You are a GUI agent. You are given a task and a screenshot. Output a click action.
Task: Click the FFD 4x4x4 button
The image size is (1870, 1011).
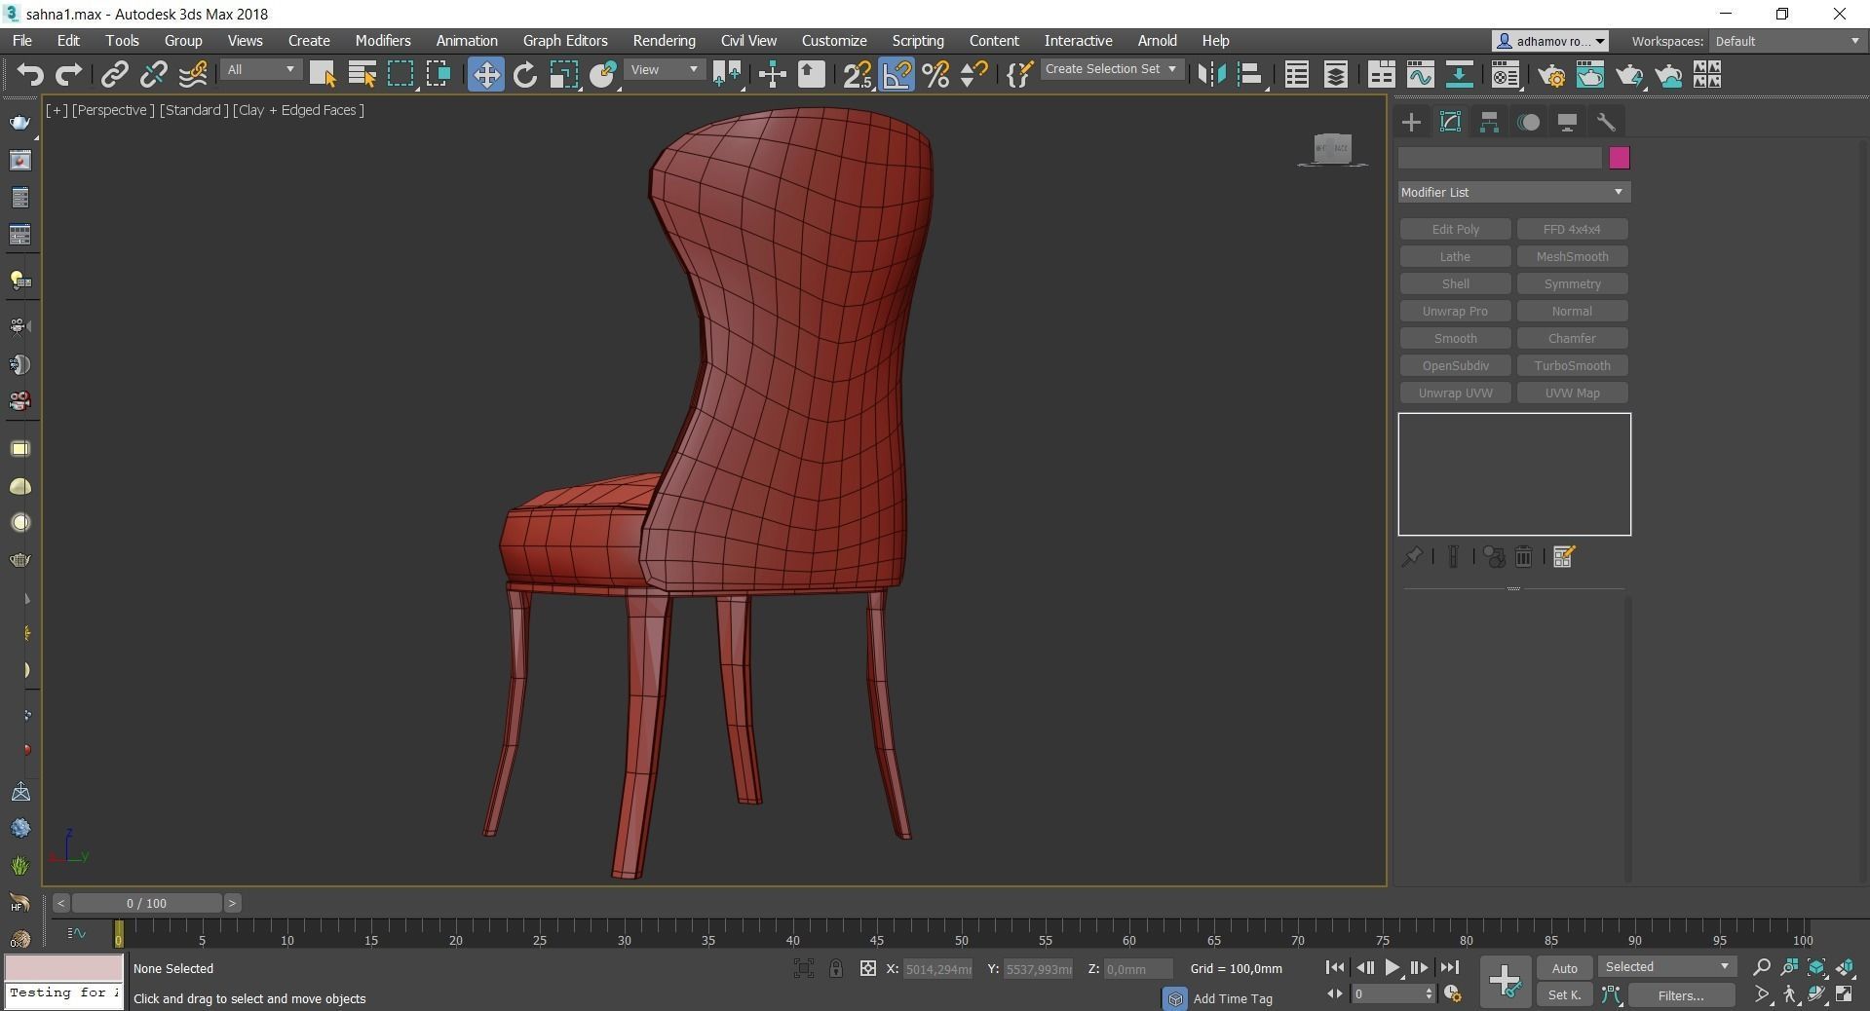click(x=1572, y=229)
